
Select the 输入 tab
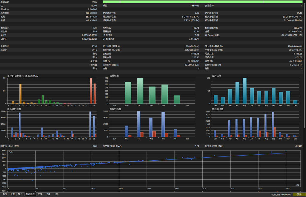(x=20, y=194)
